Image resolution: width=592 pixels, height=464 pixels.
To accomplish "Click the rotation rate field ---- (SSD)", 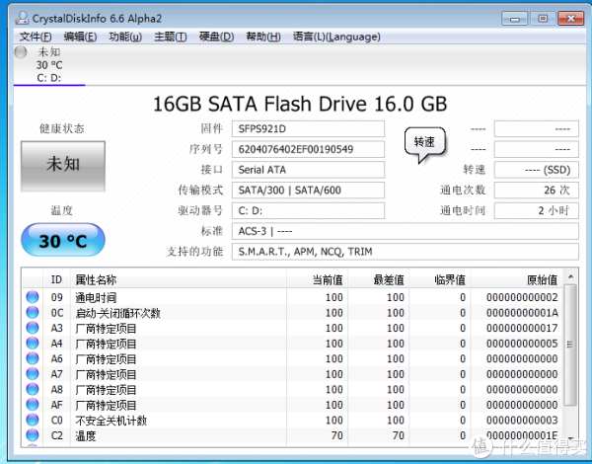I will click(x=537, y=170).
